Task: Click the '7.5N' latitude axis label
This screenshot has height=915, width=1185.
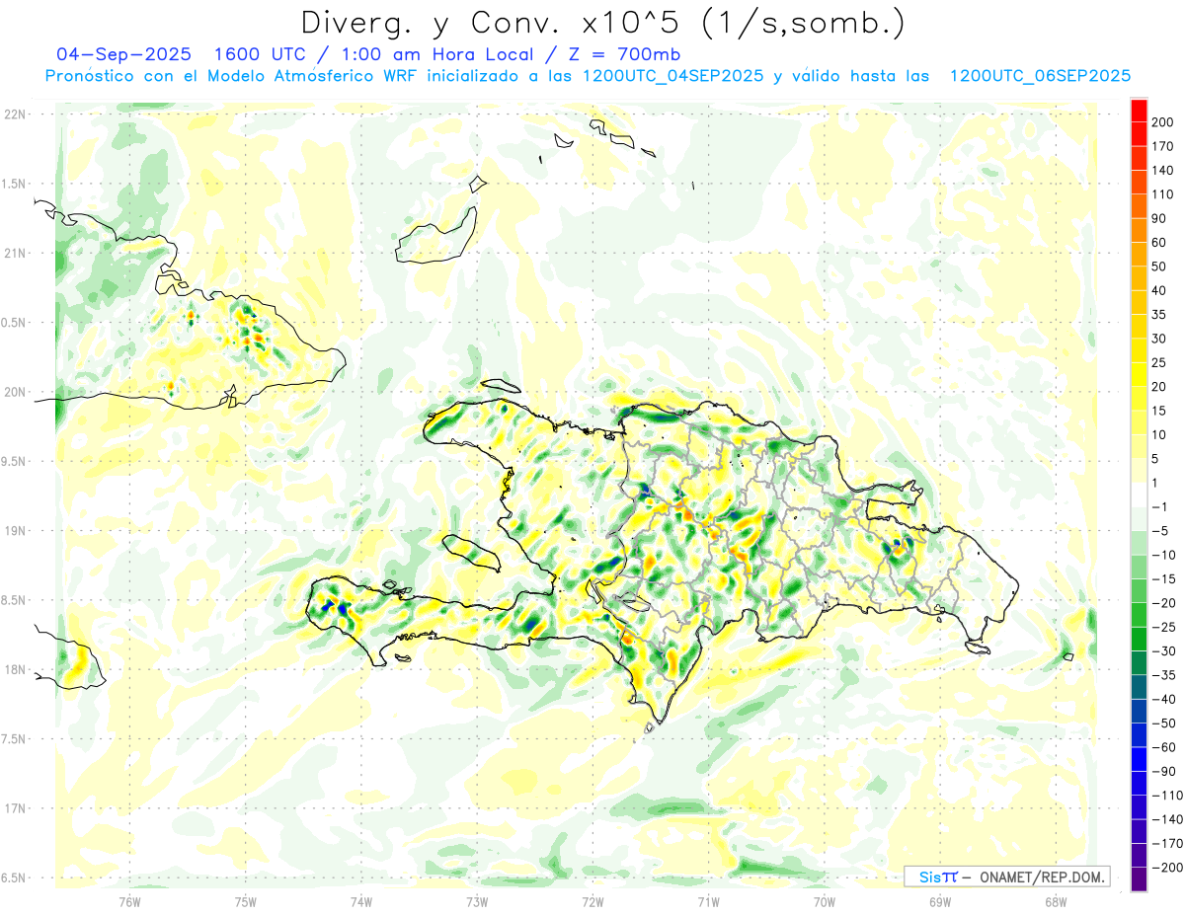Action: pos(13,739)
